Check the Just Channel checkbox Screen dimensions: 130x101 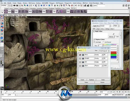coord(103,42)
